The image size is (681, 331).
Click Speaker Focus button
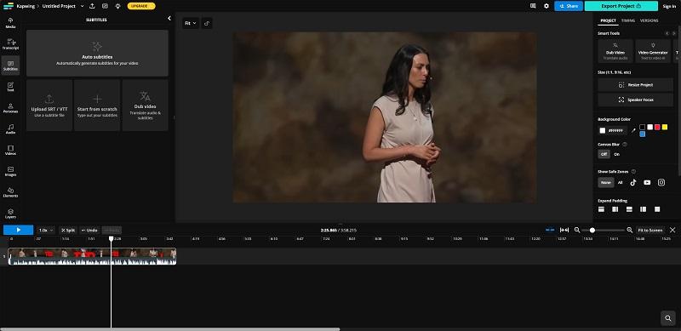[635, 100]
